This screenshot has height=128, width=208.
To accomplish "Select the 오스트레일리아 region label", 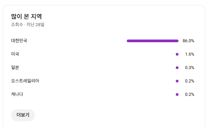I will click(x=25, y=81).
